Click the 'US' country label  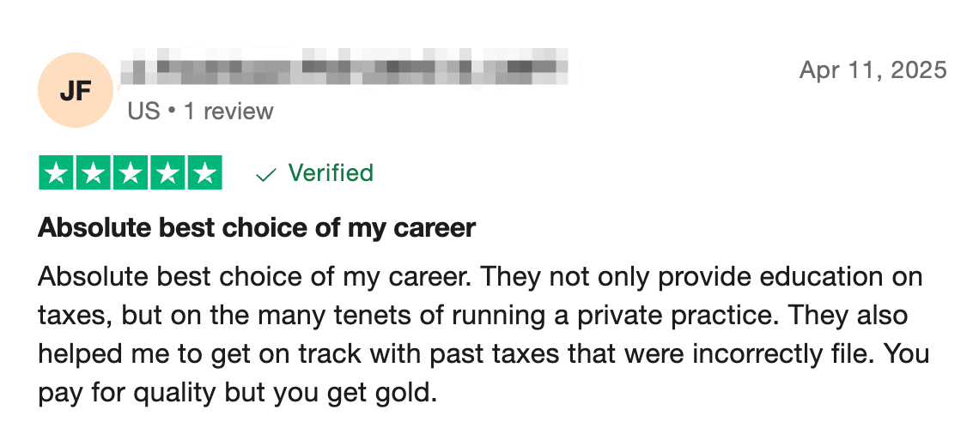pyautogui.click(x=143, y=112)
